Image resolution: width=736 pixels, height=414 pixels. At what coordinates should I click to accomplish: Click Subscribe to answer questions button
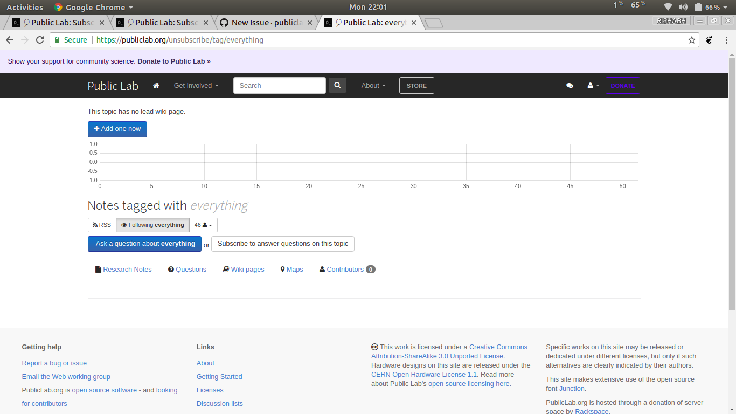tap(283, 244)
